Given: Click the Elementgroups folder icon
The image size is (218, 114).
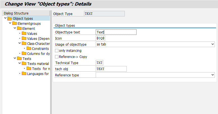Looking at the screenshot, I should pyautogui.click(x=15, y=24).
